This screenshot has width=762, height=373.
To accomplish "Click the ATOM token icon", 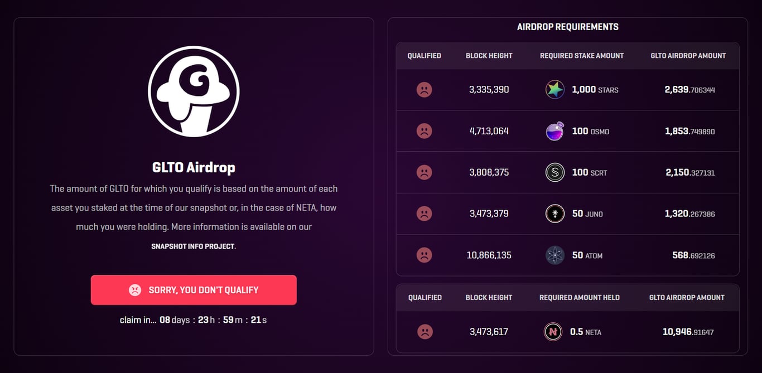I will (x=554, y=255).
